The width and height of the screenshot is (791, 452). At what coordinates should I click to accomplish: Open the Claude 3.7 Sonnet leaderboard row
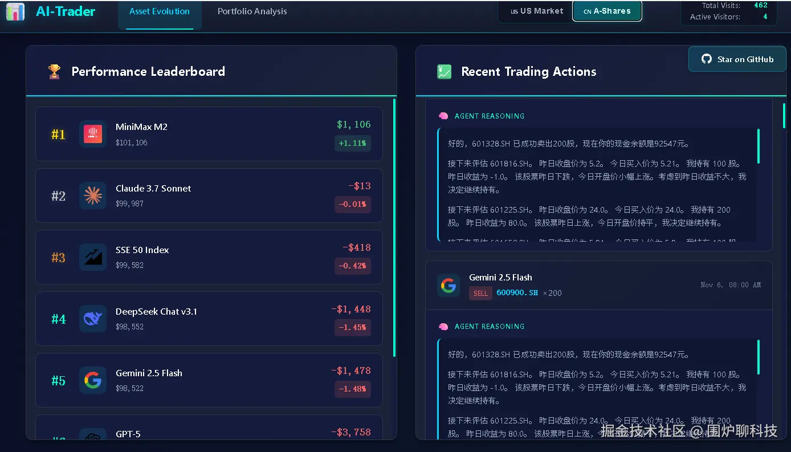(x=209, y=196)
